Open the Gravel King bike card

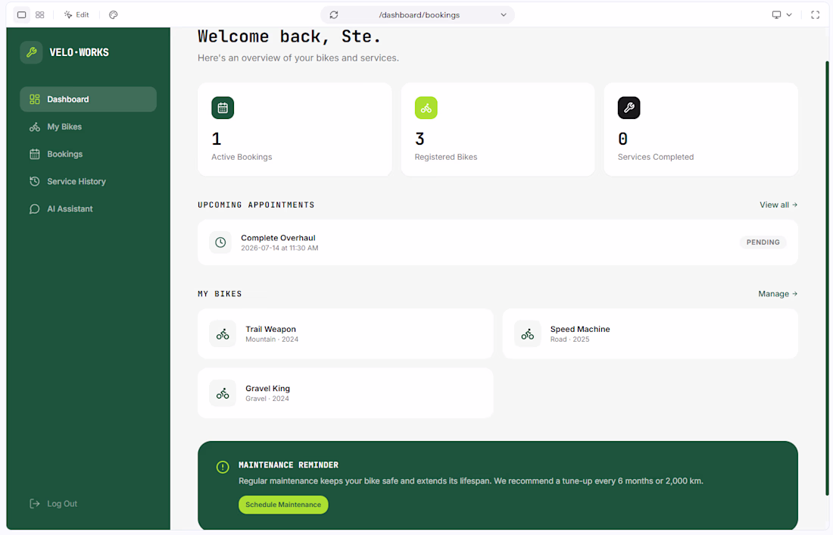coord(345,393)
